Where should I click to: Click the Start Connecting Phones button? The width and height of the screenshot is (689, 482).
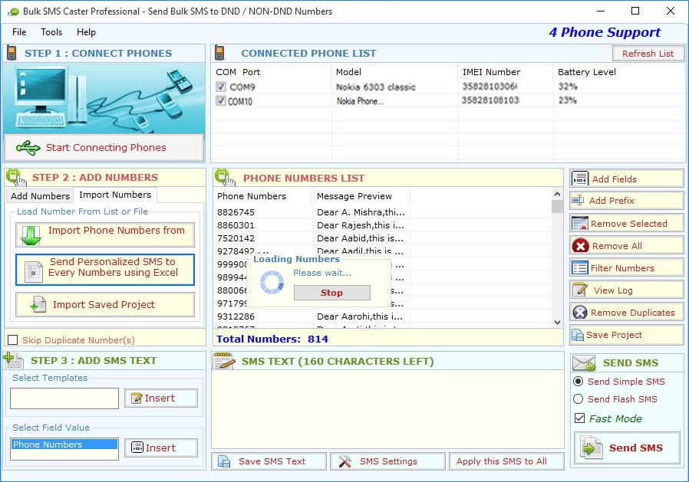(x=104, y=147)
